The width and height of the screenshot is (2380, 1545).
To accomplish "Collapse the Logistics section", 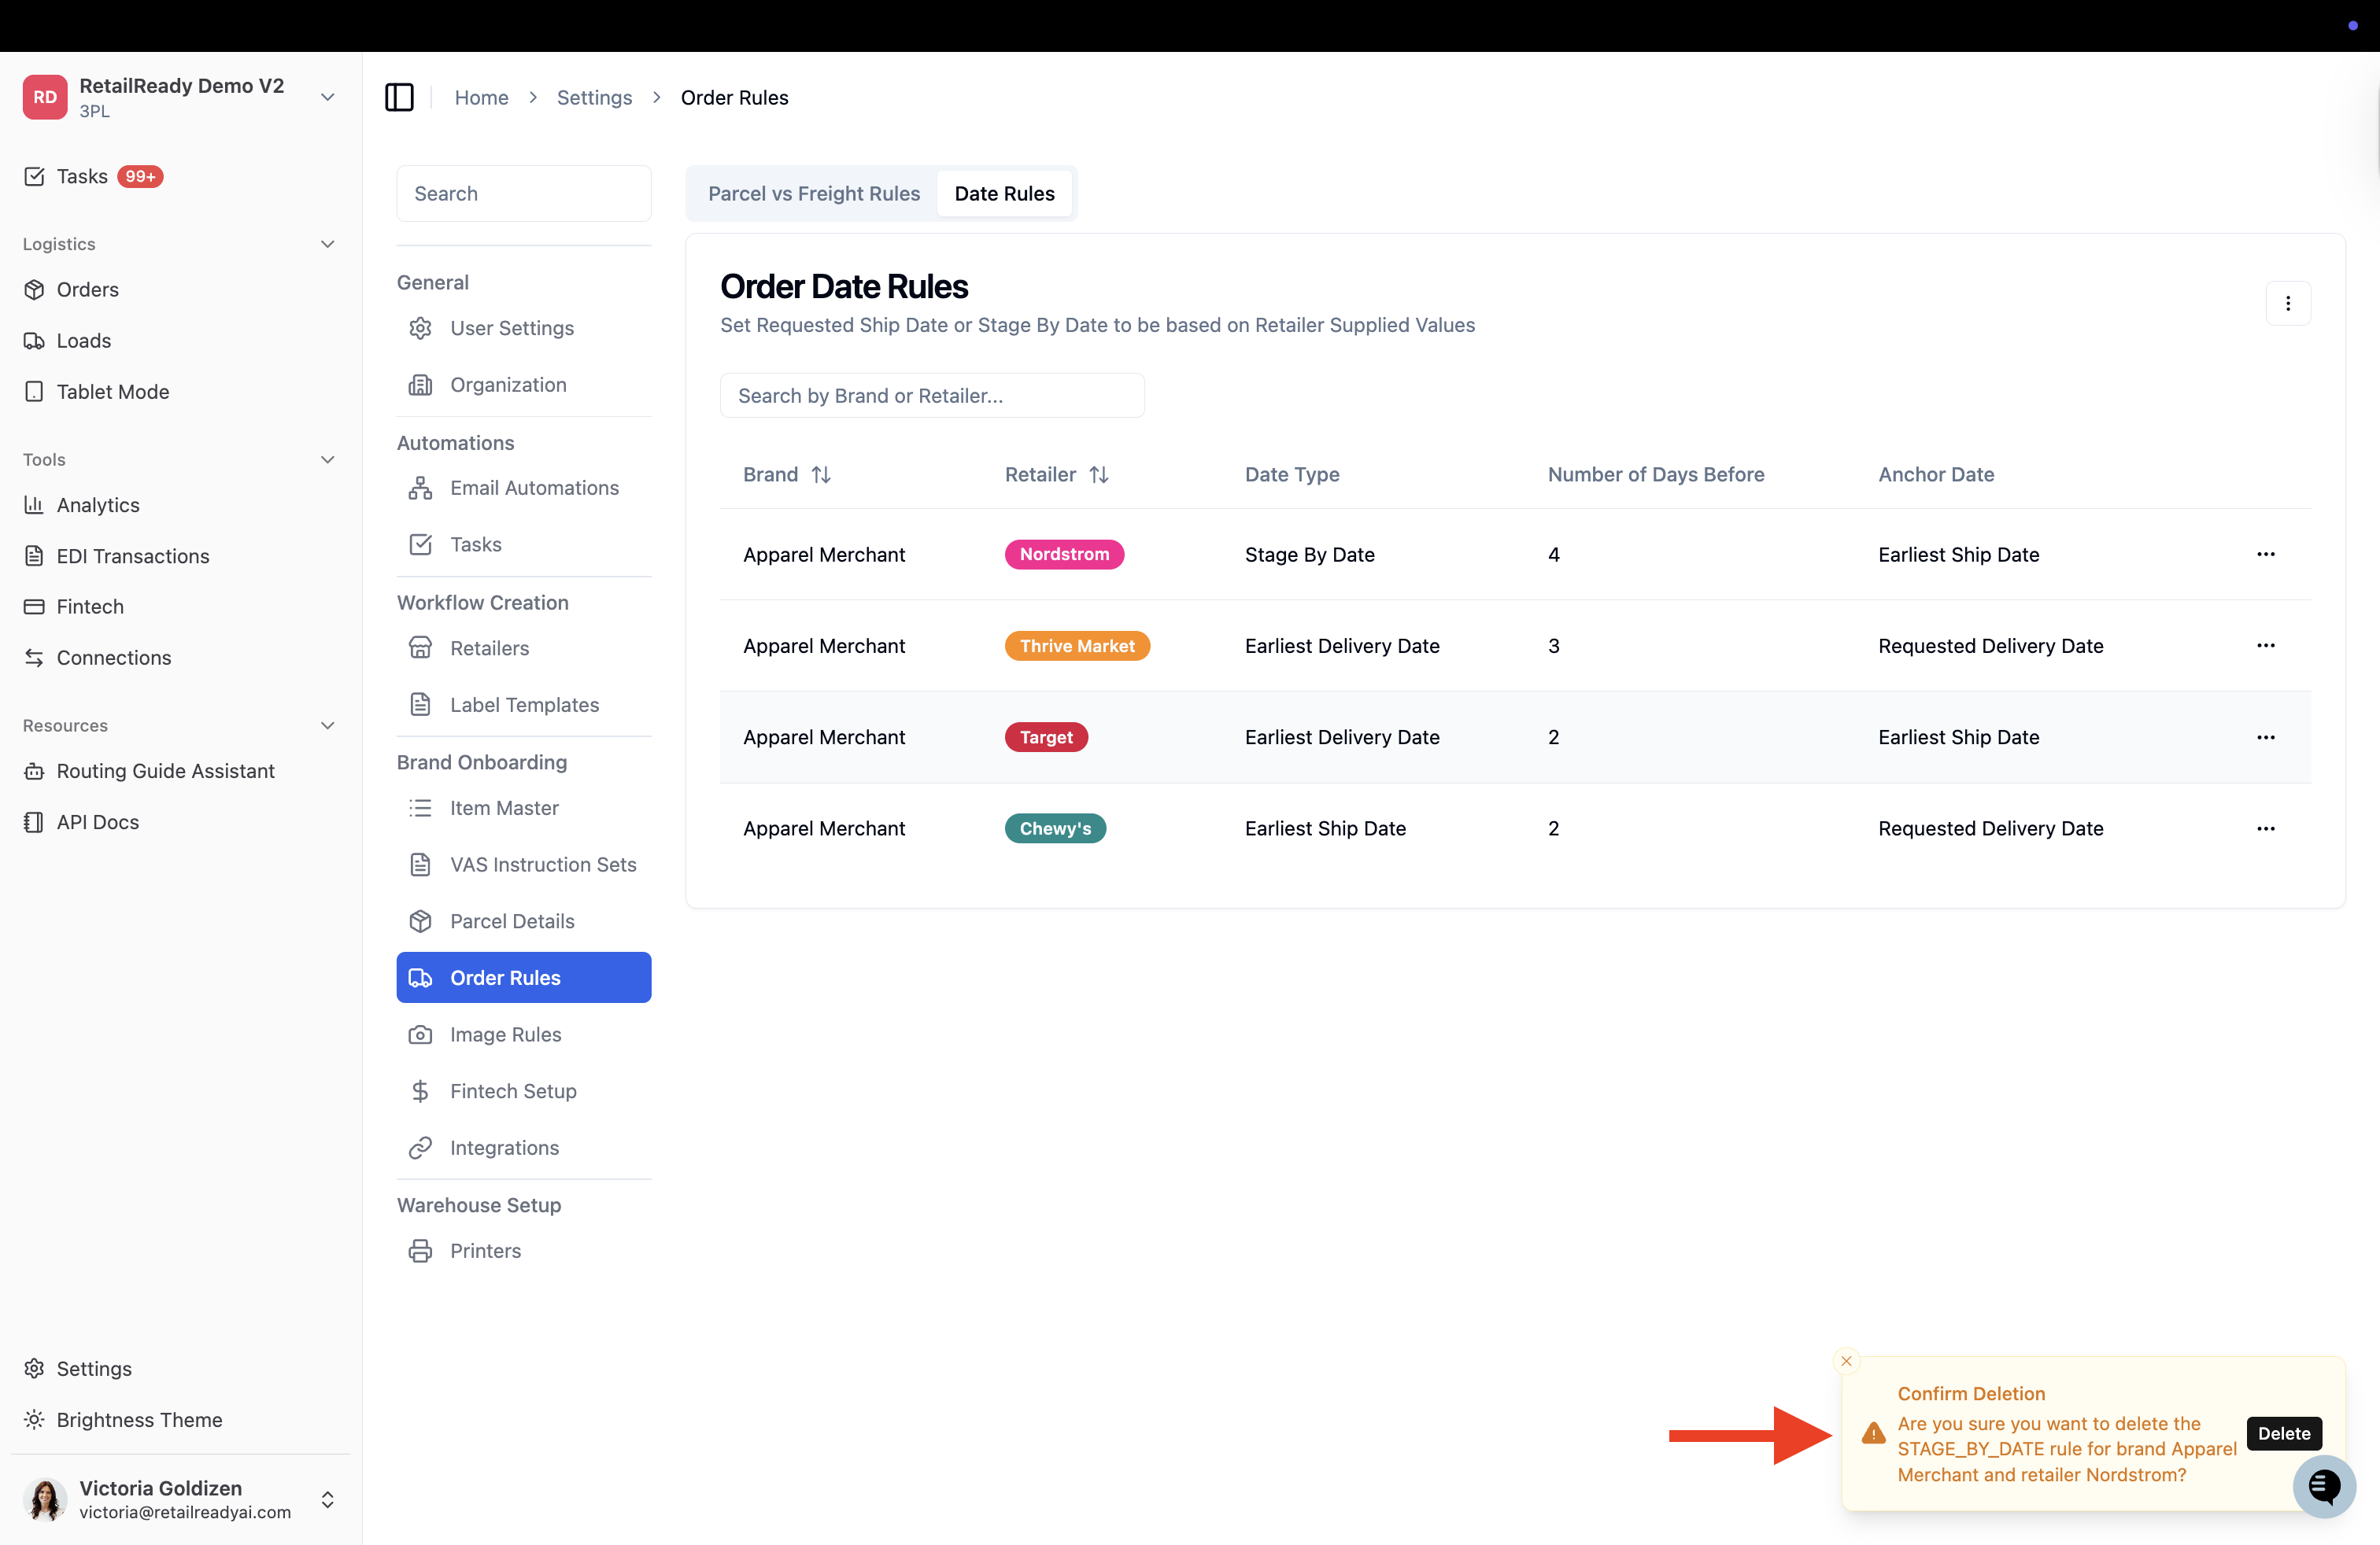I will click(327, 244).
